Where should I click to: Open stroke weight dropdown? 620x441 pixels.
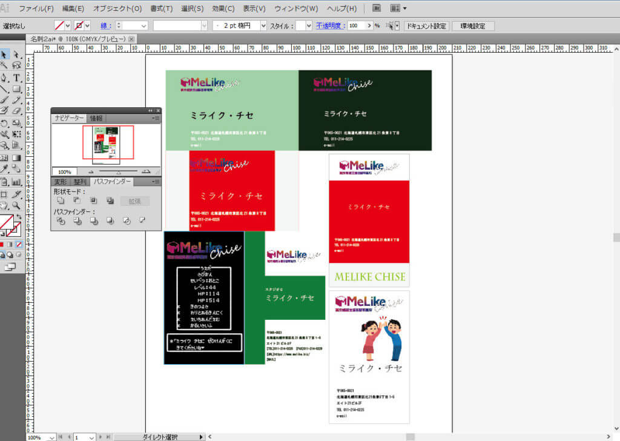(x=143, y=25)
